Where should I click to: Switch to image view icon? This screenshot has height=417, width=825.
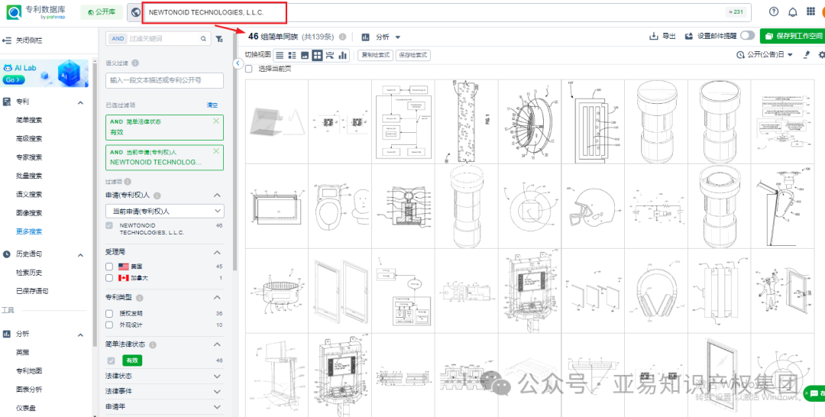305,55
